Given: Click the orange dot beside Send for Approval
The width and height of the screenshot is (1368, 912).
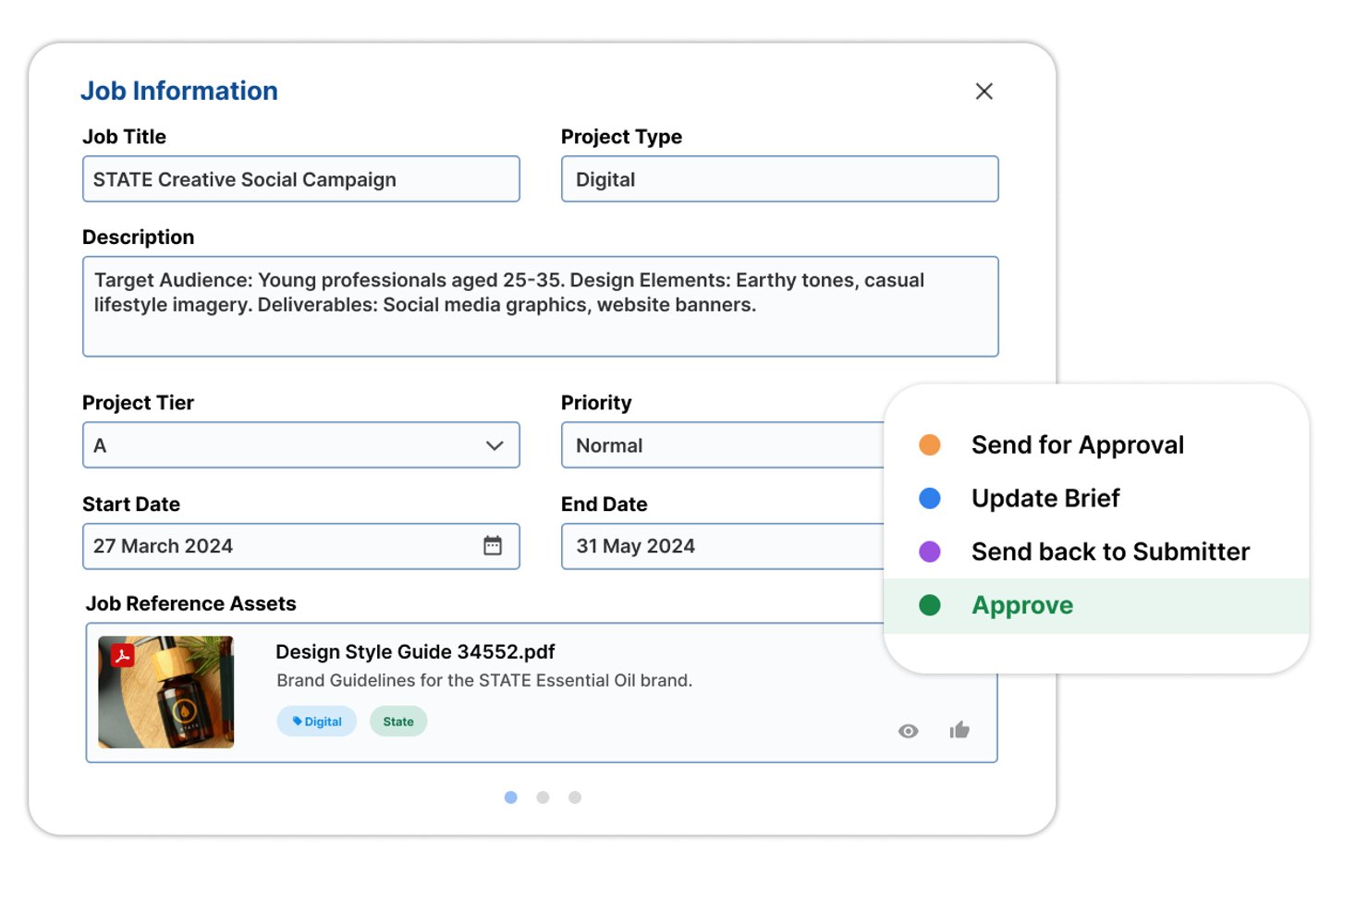Looking at the screenshot, I should [930, 444].
